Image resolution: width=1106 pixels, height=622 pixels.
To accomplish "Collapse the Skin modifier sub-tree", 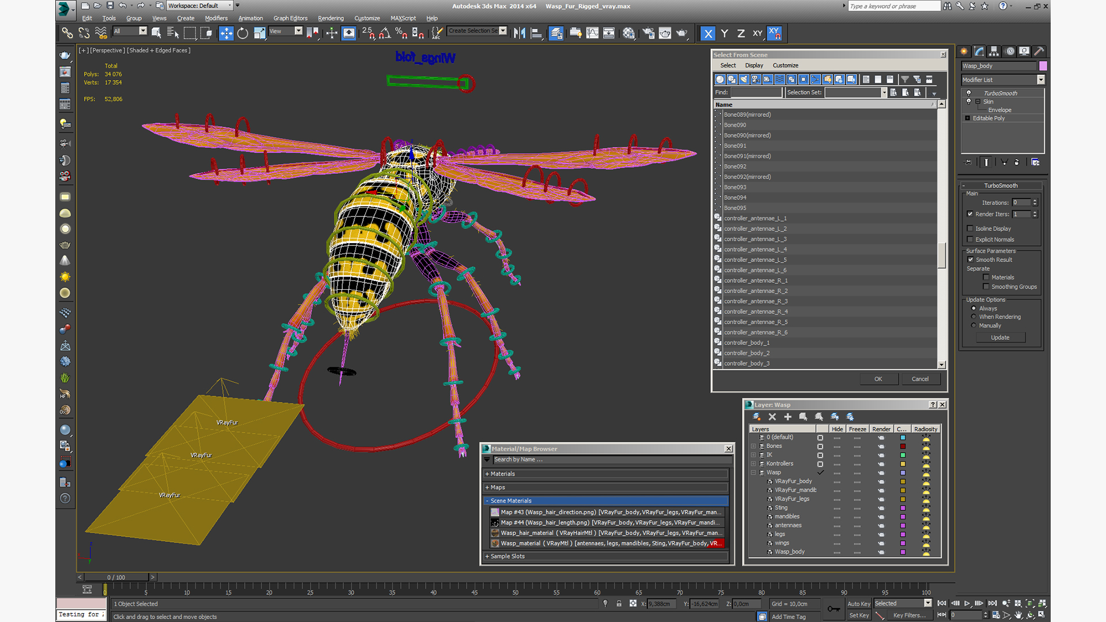I will pyautogui.click(x=978, y=101).
